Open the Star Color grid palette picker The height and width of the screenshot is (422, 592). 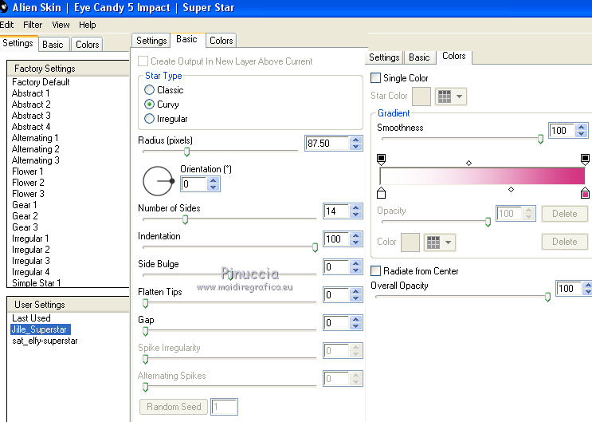(445, 97)
